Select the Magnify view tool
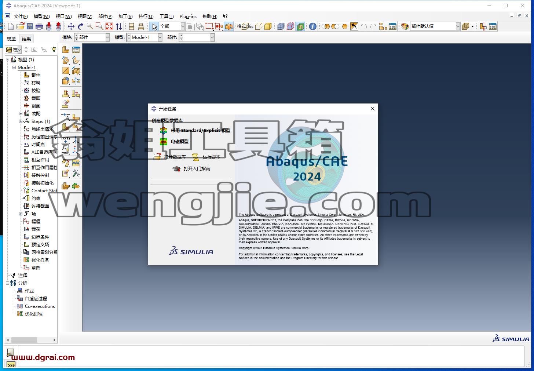The image size is (534, 371). (90, 26)
